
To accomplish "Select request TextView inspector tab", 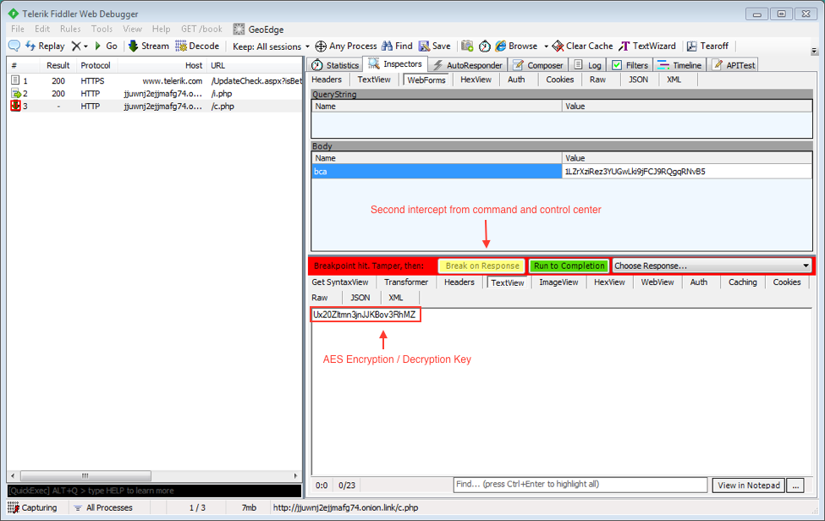I will 373,80.
